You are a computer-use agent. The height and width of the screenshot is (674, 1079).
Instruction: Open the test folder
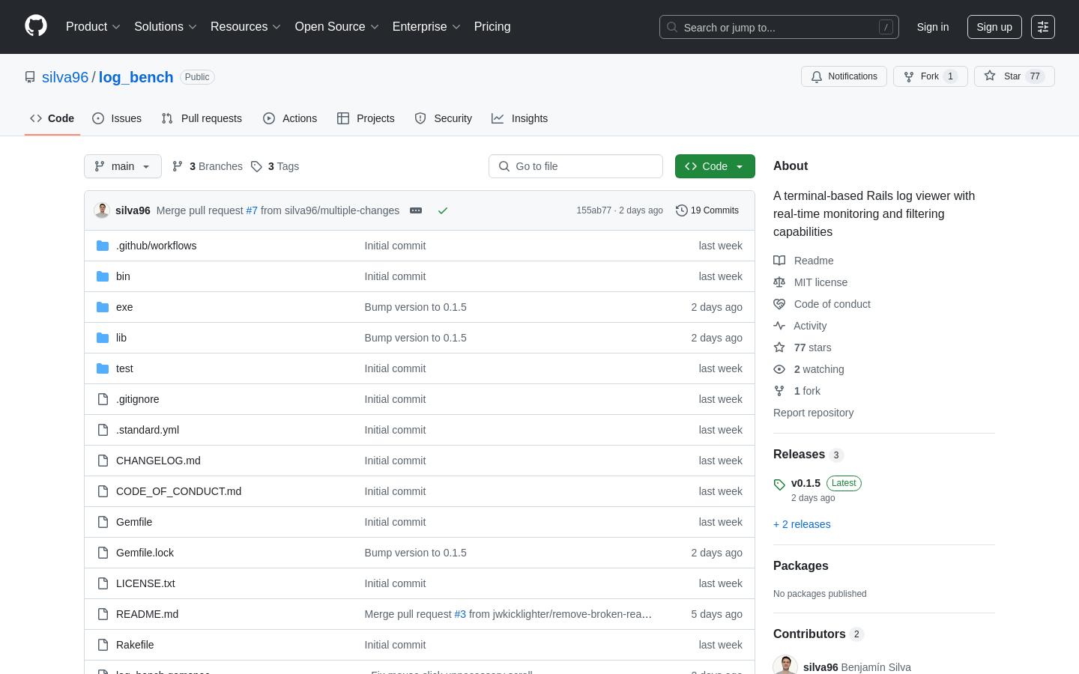pos(124,368)
